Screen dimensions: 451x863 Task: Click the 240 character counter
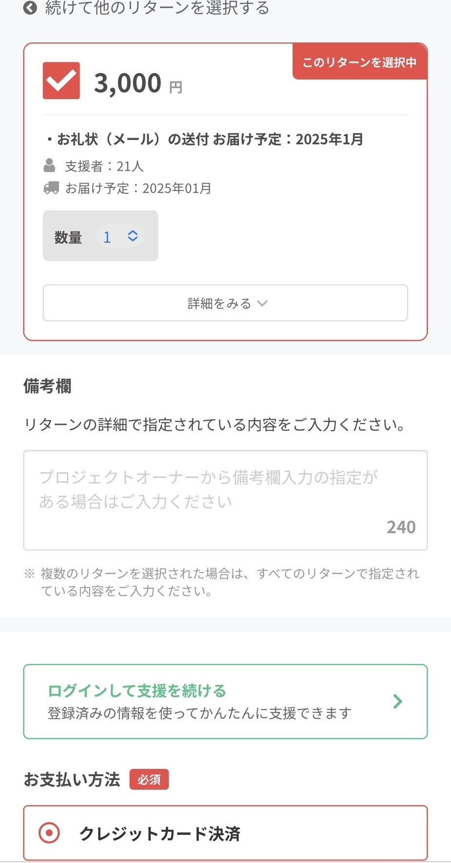[401, 527]
